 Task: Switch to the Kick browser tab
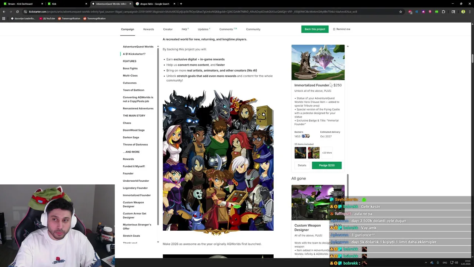(67, 4)
